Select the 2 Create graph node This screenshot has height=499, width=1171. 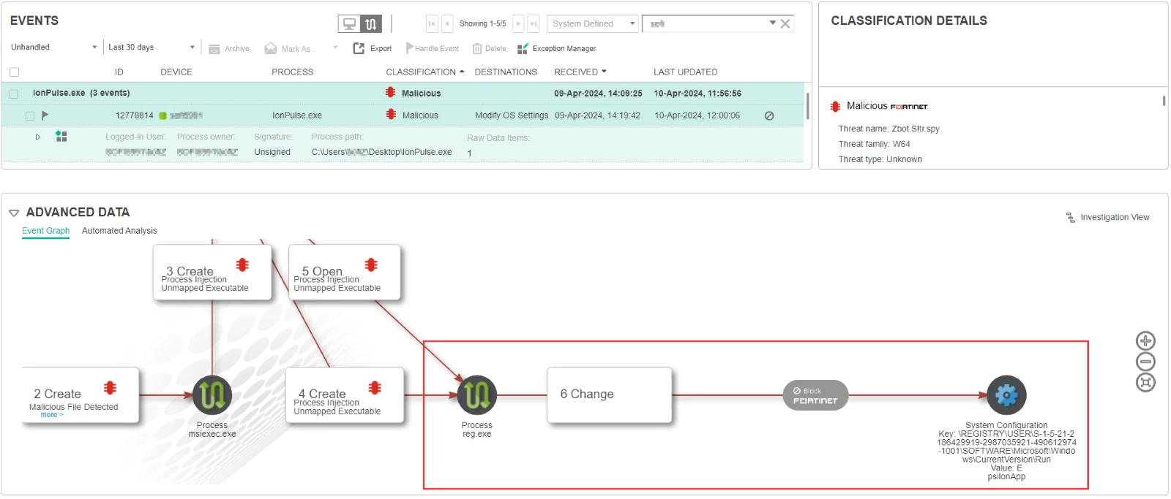pos(81,395)
